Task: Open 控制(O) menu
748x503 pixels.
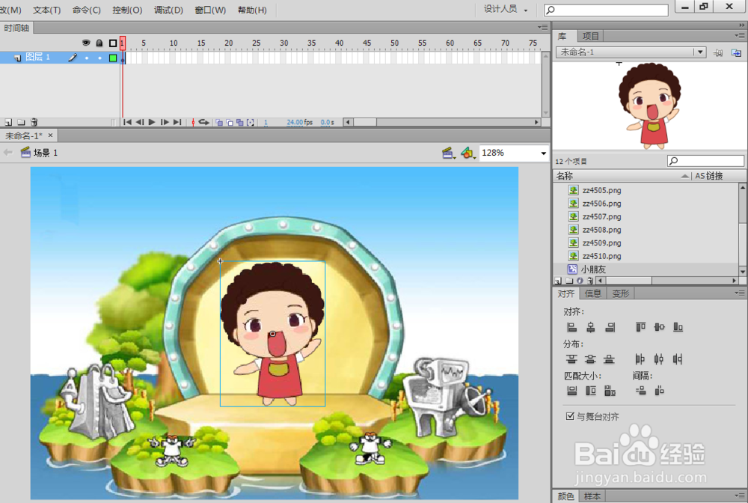Action: pyautogui.click(x=127, y=10)
